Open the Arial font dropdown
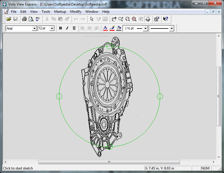This screenshot has width=224, height=173. 34,28
